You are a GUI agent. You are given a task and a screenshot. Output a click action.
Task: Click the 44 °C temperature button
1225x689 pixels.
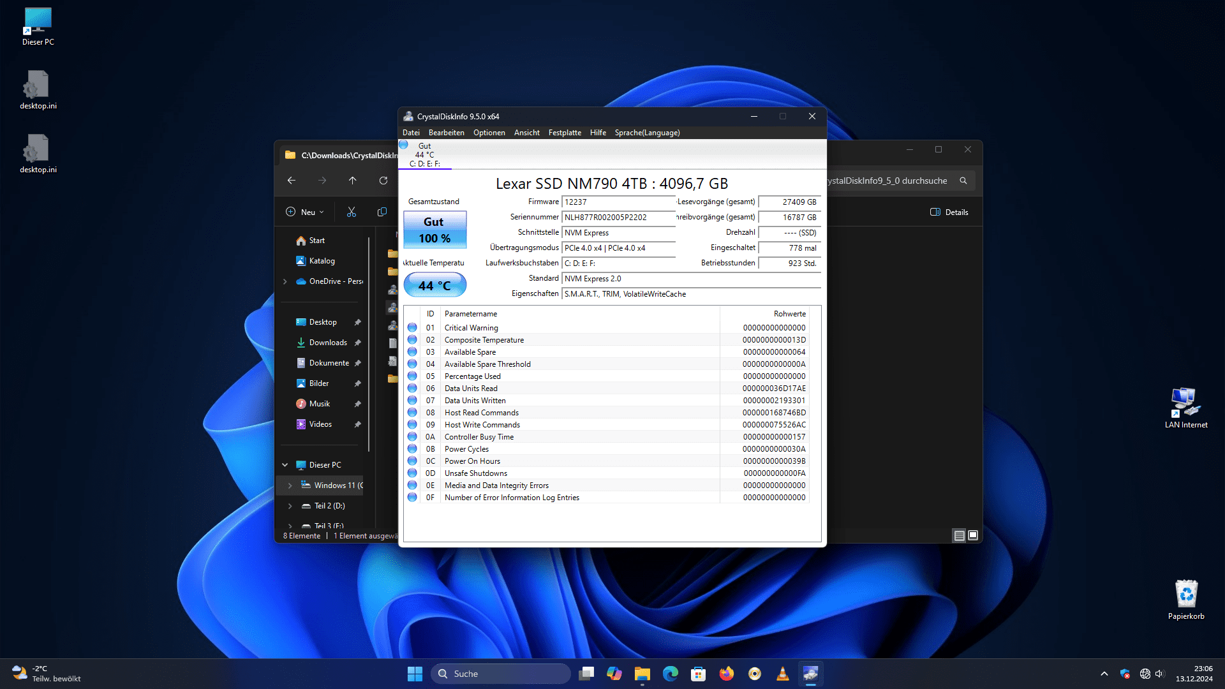(x=434, y=285)
